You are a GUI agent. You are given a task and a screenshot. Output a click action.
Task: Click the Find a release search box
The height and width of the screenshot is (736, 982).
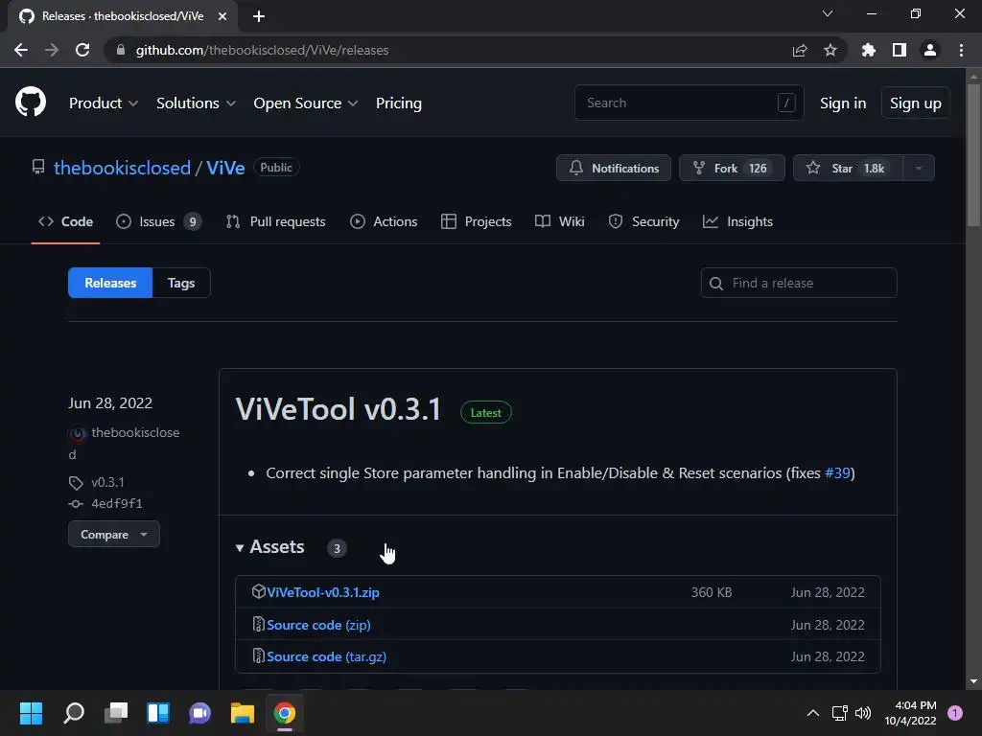pos(799,283)
